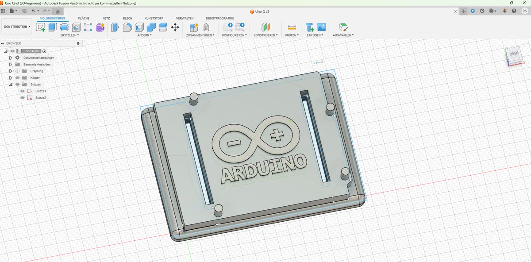Expand Dokumenteinstellungen node
Image resolution: width=531 pixels, height=262 pixels.
coord(11,58)
